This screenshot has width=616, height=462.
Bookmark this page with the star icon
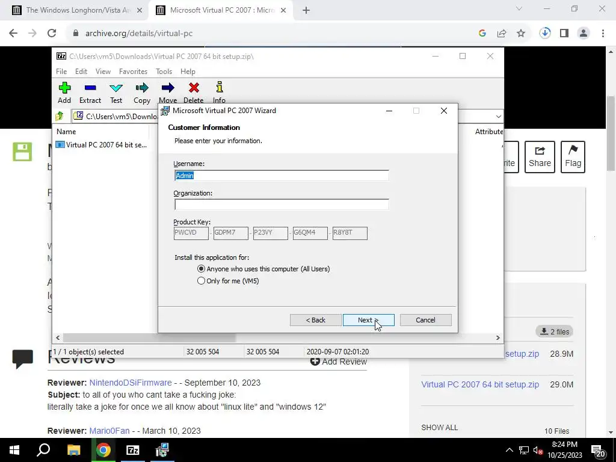pos(520,34)
